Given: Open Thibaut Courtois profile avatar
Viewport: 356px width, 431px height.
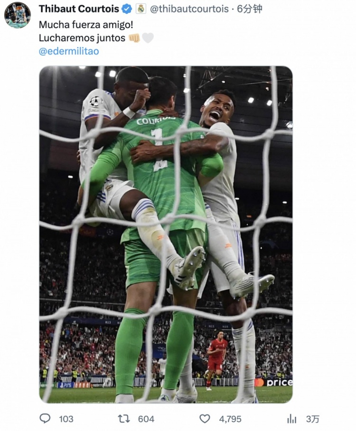Looking at the screenshot, I should [18, 15].
